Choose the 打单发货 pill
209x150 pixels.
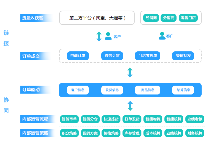[132, 119]
